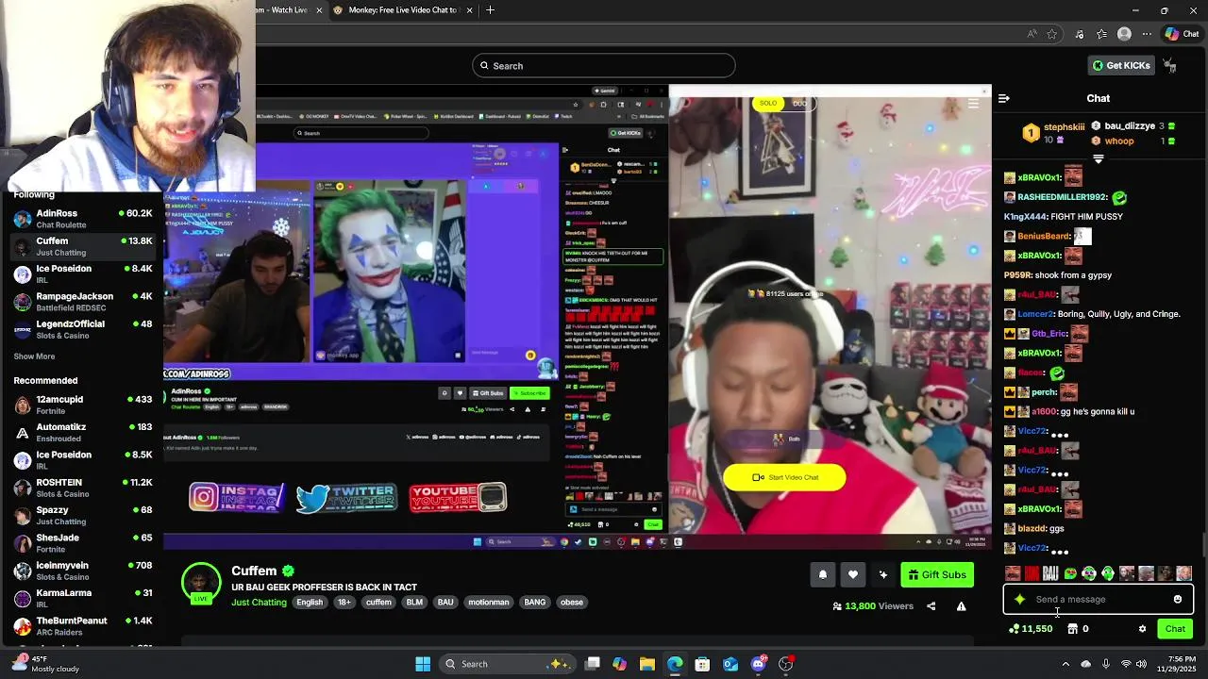Click the notification bell icon for Cuffem
Viewport: 1208px width, 679px height.
coord(822,575)
